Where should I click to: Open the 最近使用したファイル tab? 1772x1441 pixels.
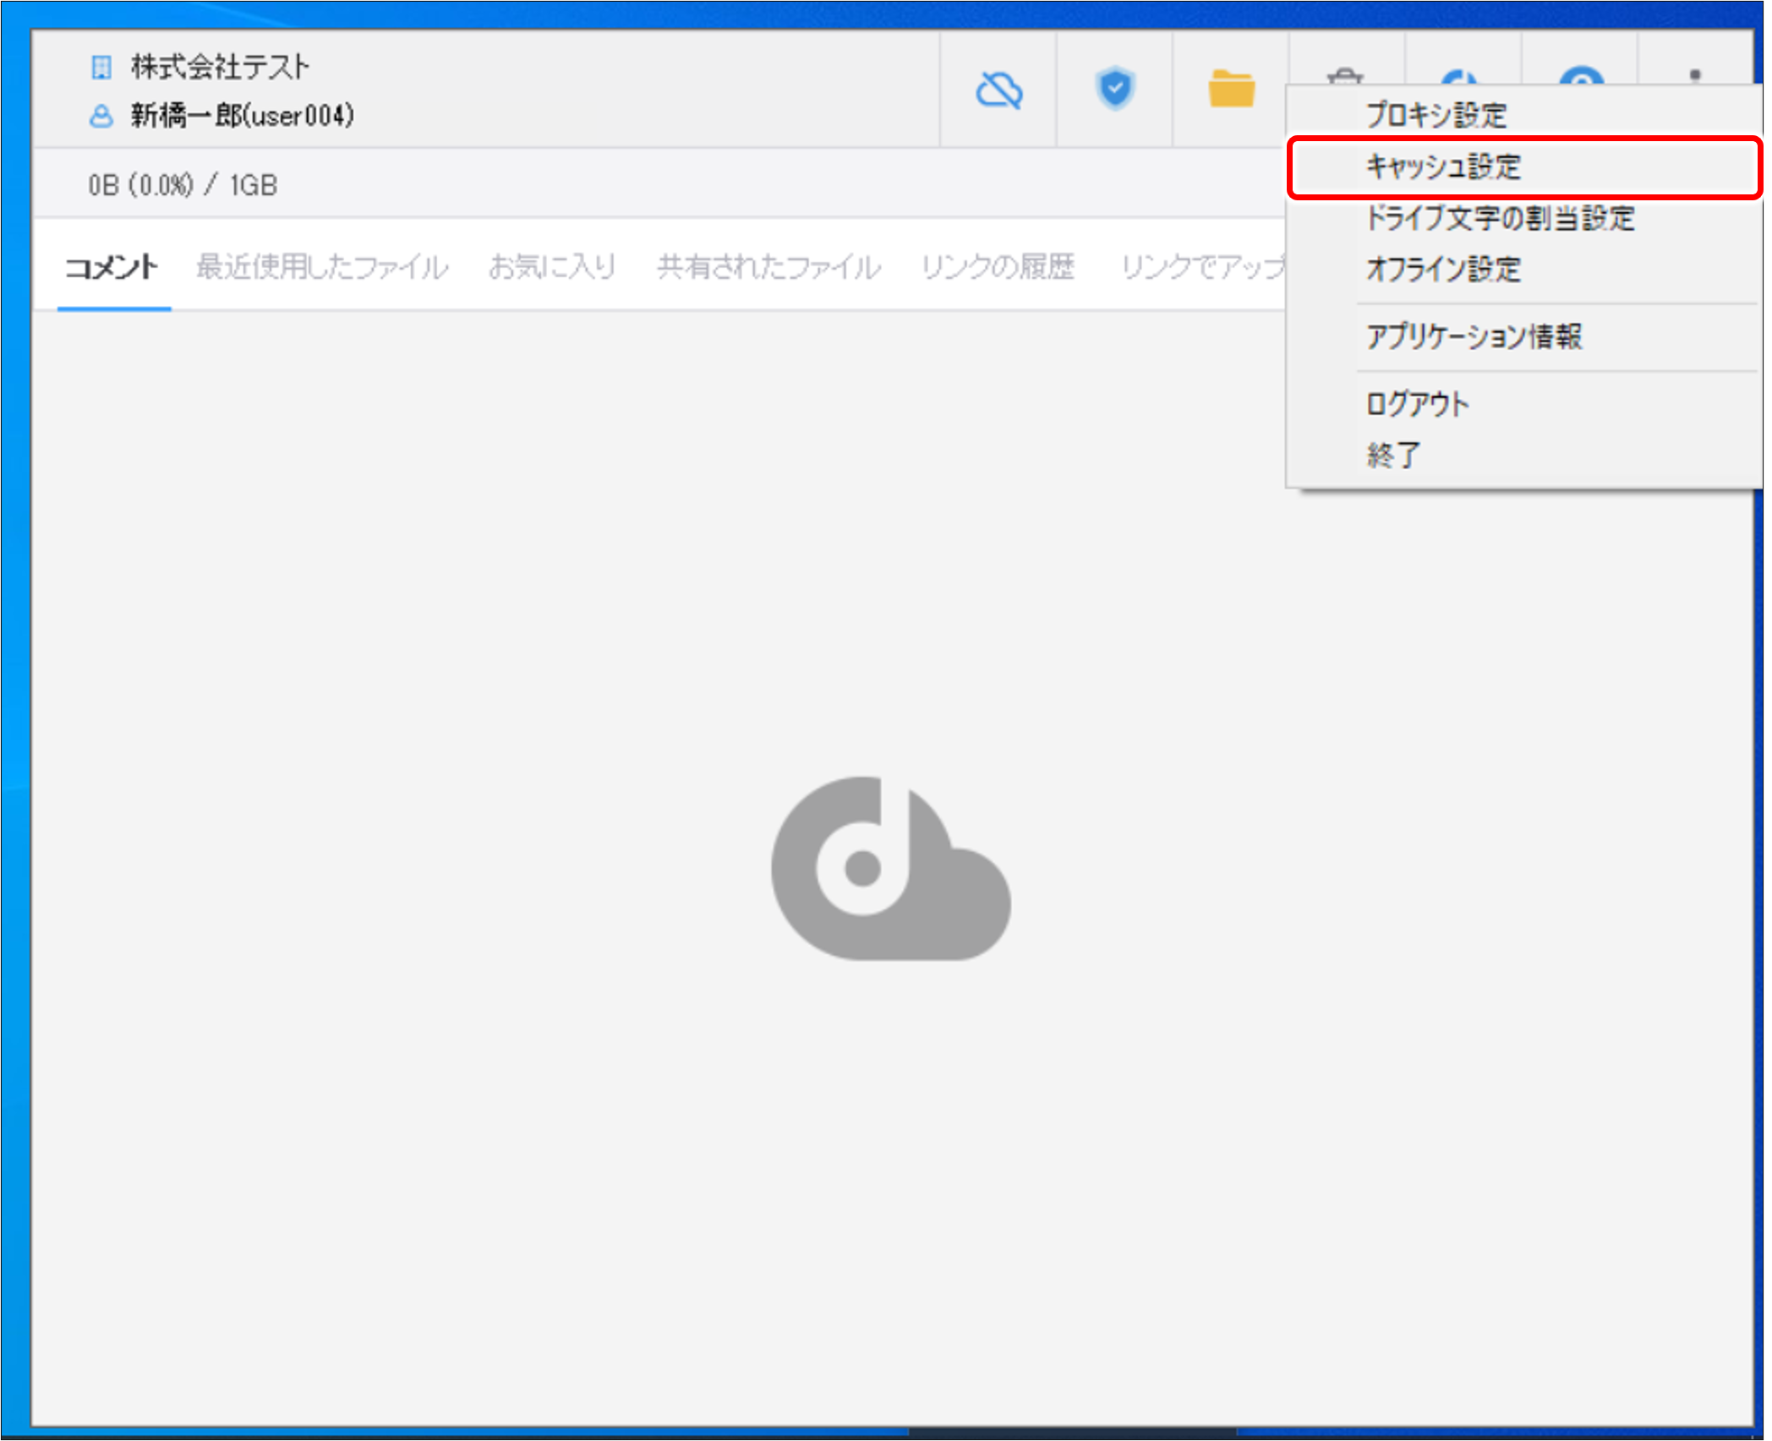pyautogui.click(x=322, y=266)
